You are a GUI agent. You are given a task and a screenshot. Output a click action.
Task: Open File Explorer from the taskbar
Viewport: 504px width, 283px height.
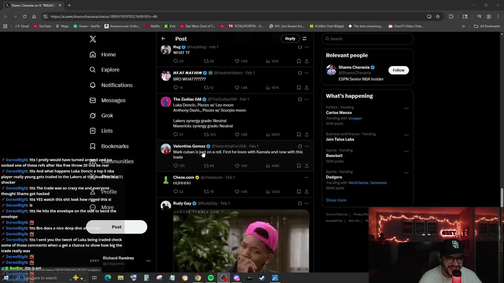[x=120, y=278]
